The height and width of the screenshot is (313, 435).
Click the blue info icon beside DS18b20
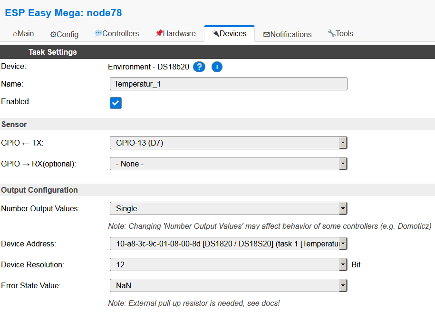(x=217, y=67)
